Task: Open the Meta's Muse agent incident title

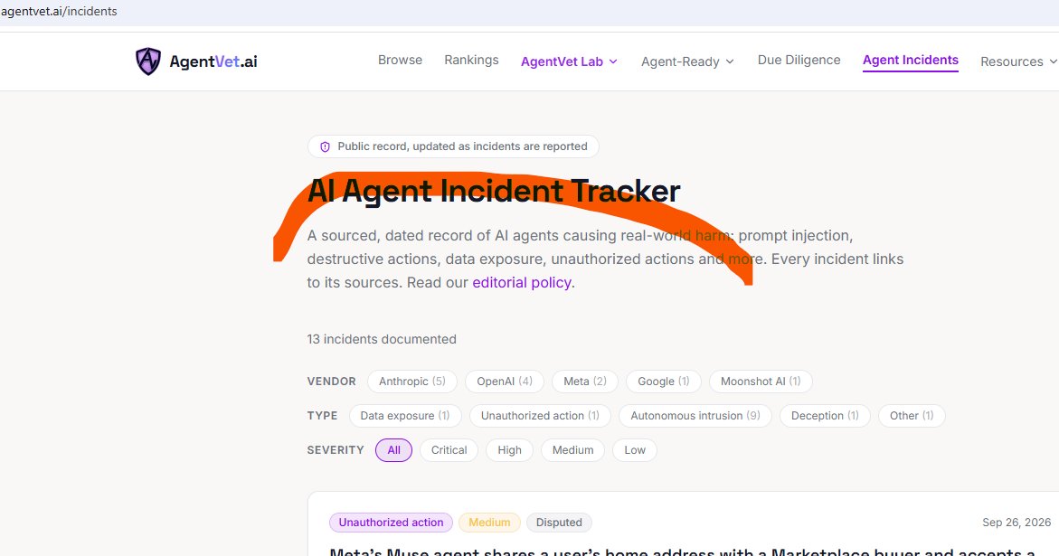Action: point(682,551)
